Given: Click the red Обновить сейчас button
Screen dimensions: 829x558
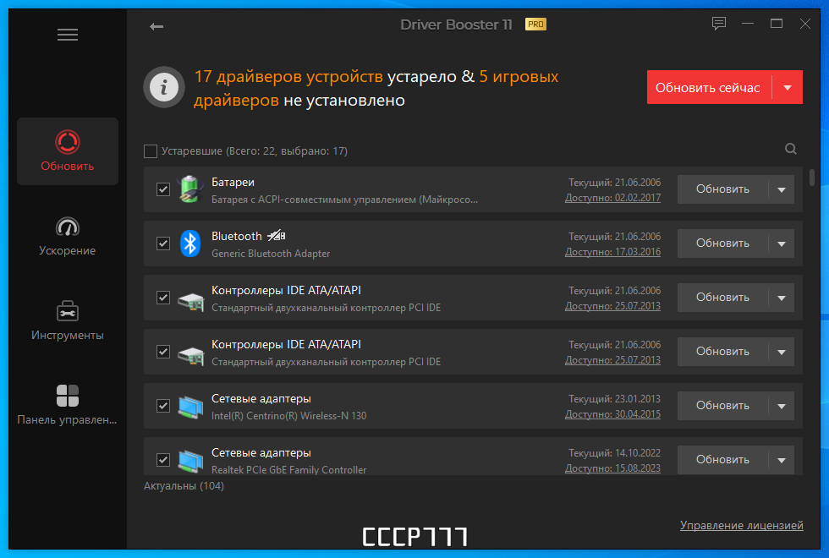Looking at the screenshot, I should tap(709, 87).
